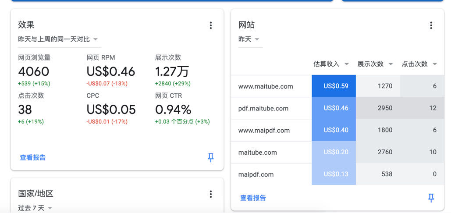Click the US$0.40 revenue cell
The width and height of the screenshot is (451, 213).
pyautogui.click(x=334, y=130)
